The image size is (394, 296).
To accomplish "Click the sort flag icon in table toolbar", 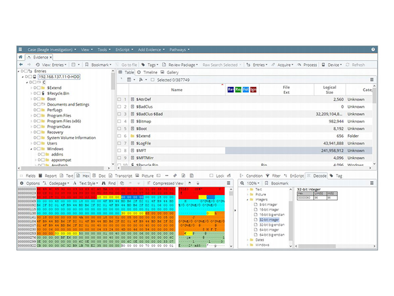I will (x=141, y=80).
